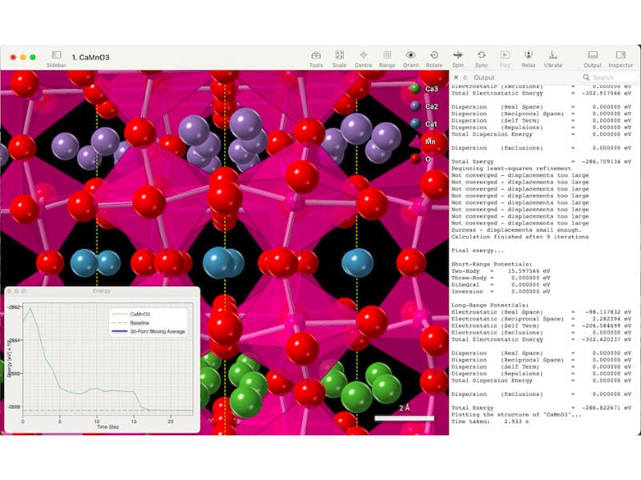Click the 'Final energy...' output line

pos(478,250)
